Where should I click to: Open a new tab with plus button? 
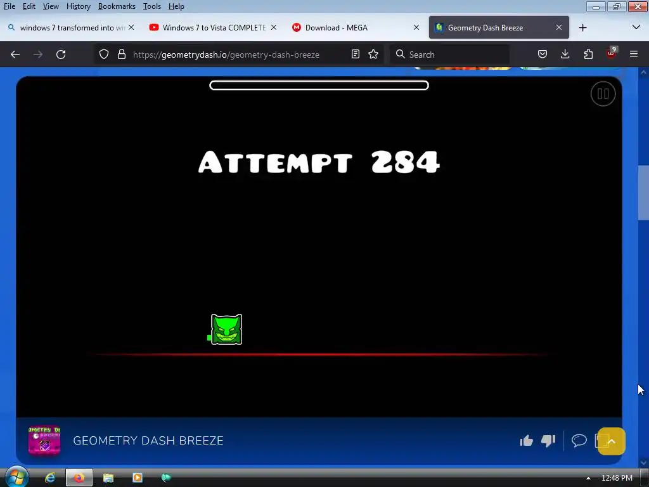(583, 28)
